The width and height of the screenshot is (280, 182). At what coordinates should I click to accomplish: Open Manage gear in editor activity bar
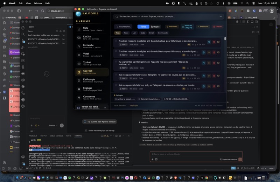click(x=23, y=163)
